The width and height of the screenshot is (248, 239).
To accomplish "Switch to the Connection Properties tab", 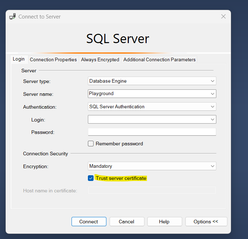I will click(53, 59).
